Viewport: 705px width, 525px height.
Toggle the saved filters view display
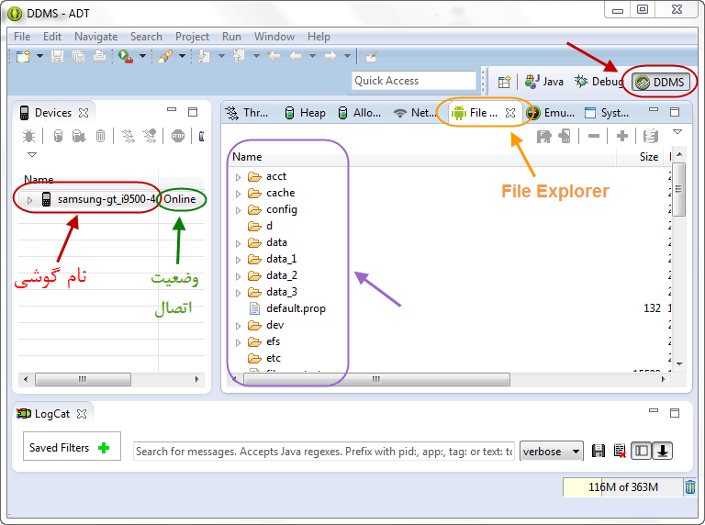click(x=641, y=451)
